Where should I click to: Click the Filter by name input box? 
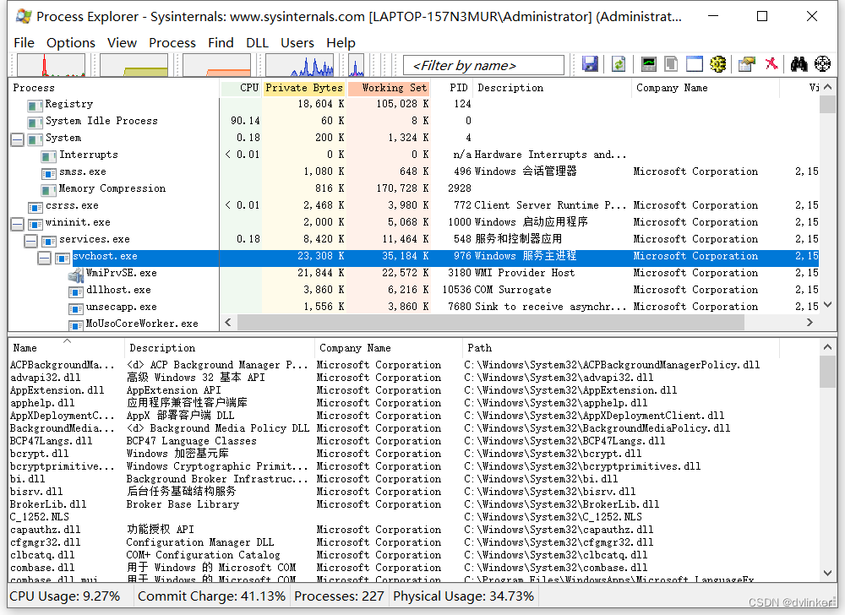click(x=483, y=65)
